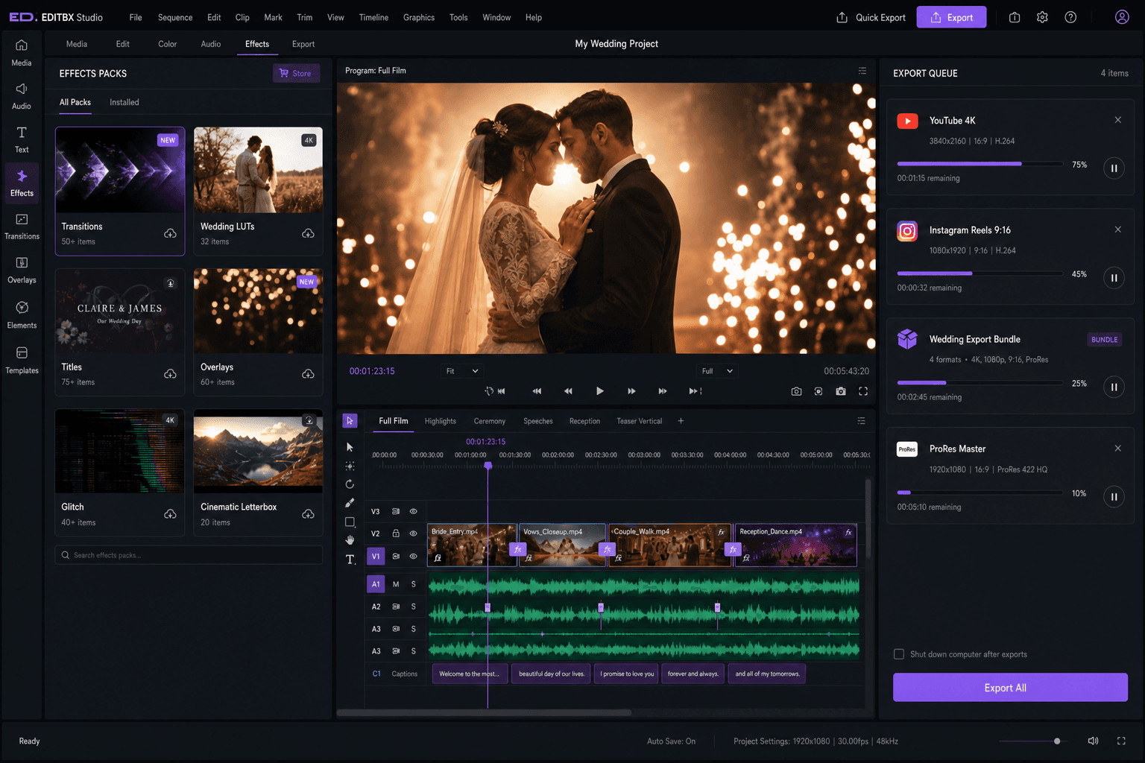Select the 'forever and always.' caption
The image size is (1145, 763).
point(693,674)
